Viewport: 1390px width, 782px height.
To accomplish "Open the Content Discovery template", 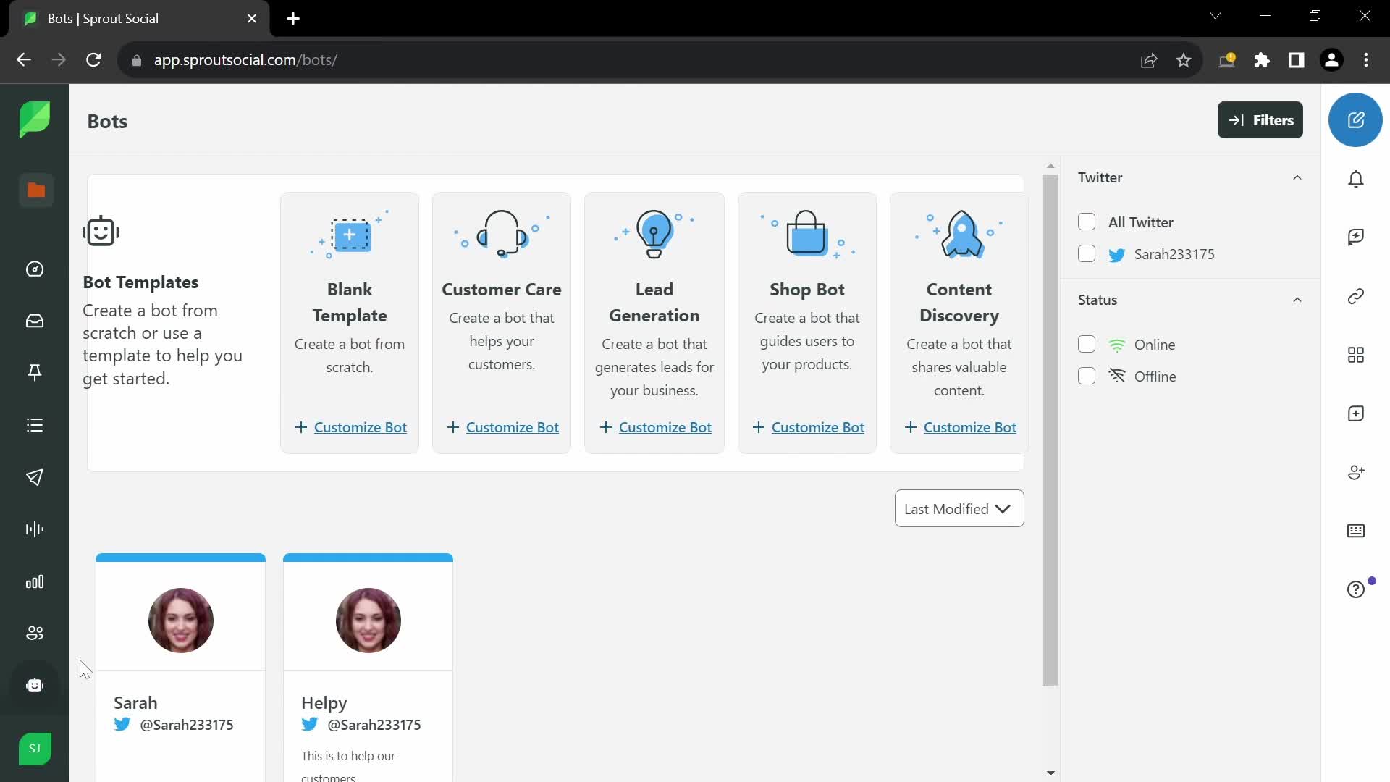I will [959, 426].
